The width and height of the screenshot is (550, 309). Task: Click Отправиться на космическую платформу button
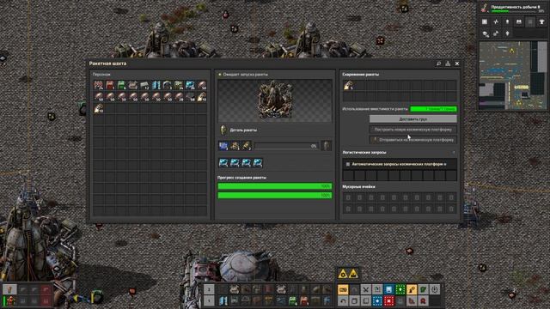412,140
